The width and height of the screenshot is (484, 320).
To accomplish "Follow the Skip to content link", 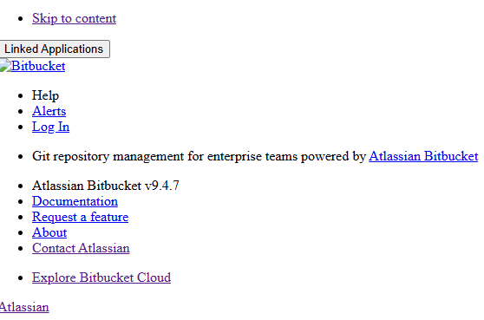I will [74, 18].
